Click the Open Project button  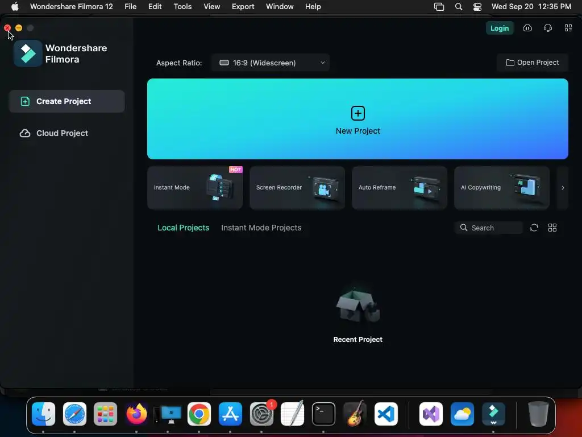click(x=532, y=63)
